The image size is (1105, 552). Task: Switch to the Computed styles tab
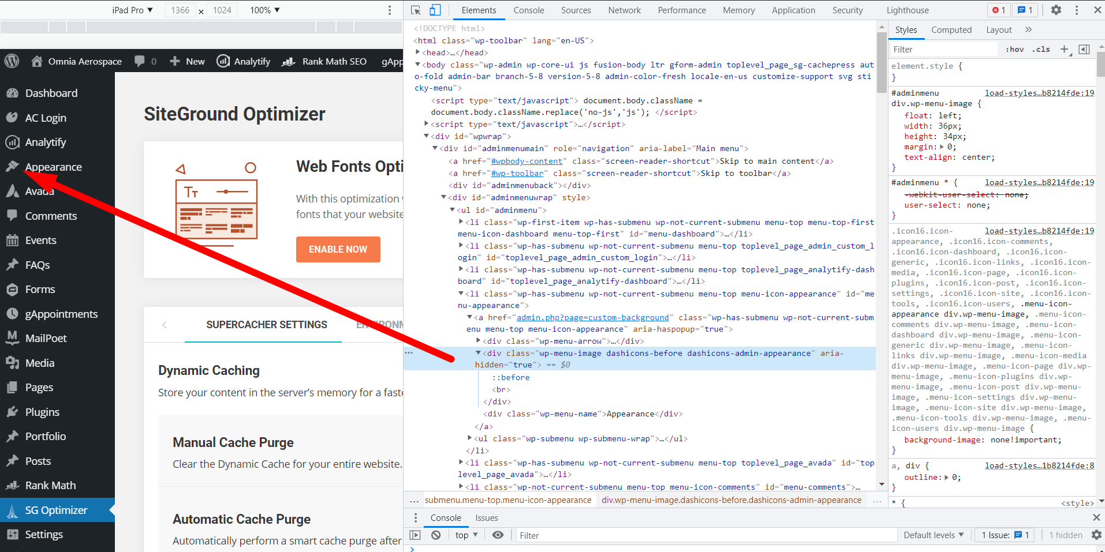point(951,29)
